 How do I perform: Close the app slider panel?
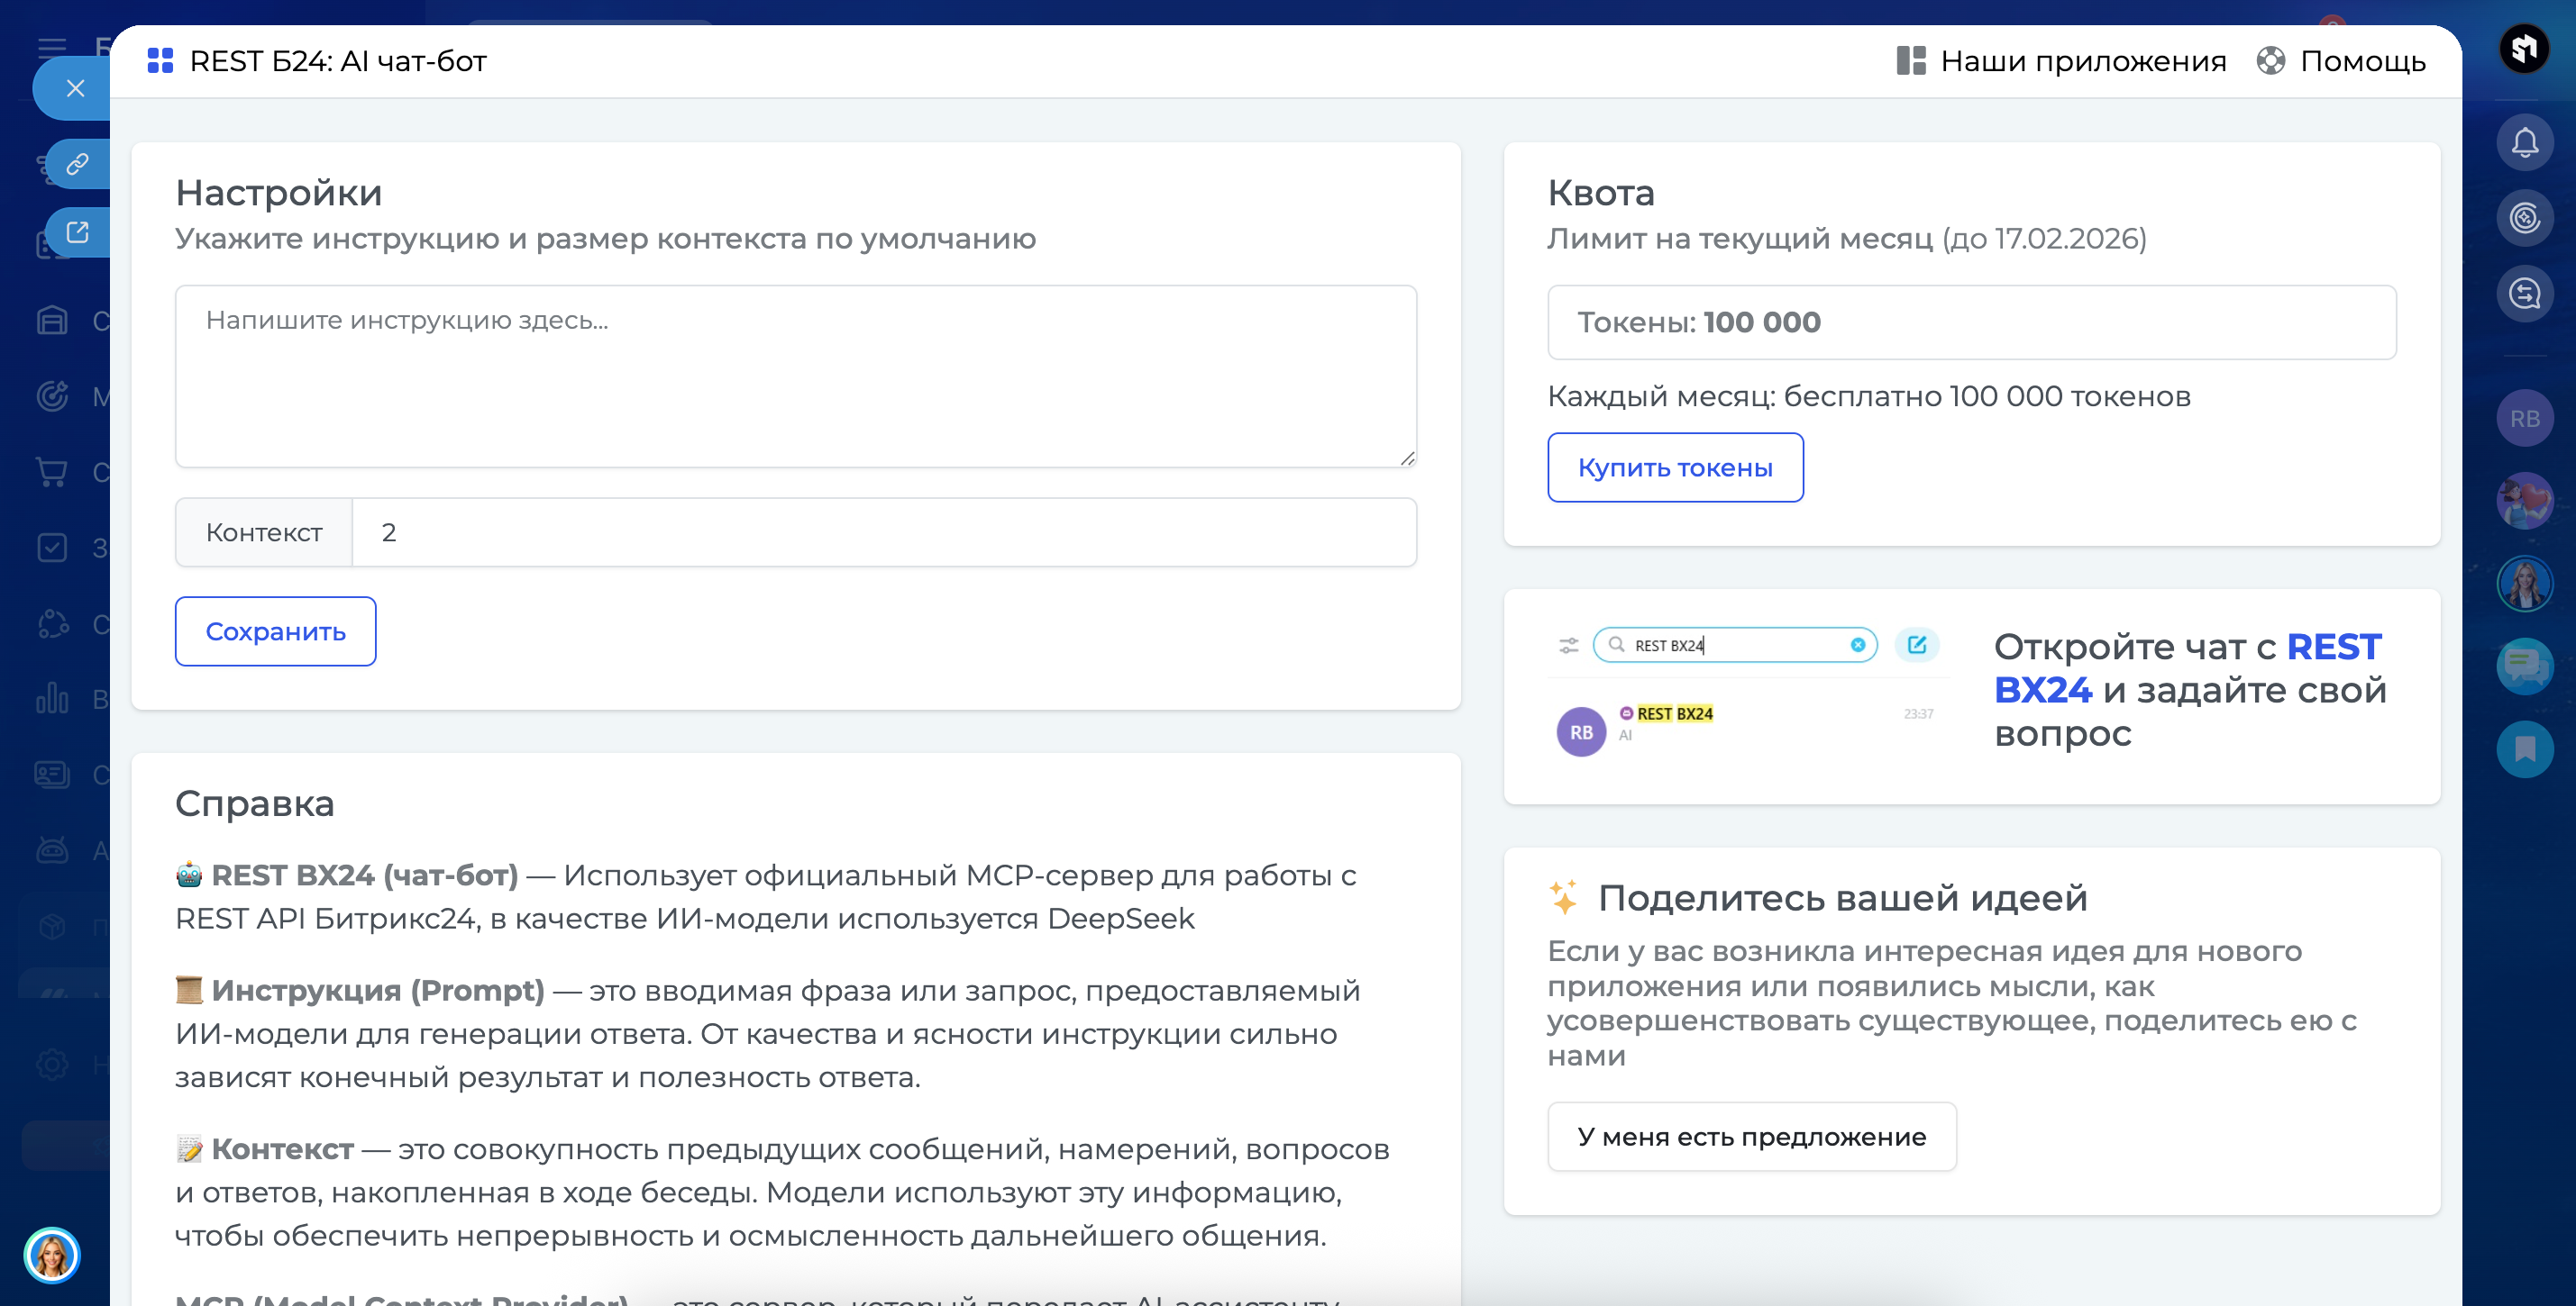click(x=75, y=88)
